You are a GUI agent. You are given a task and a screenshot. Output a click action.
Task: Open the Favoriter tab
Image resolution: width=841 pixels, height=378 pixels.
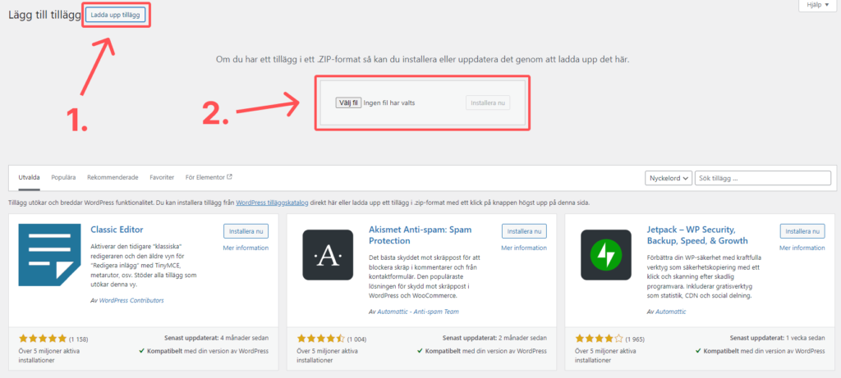click(x=162, y=177)
